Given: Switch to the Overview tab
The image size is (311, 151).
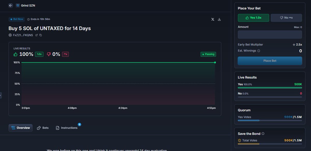Looking at the screenshot, I should point(20,128).
